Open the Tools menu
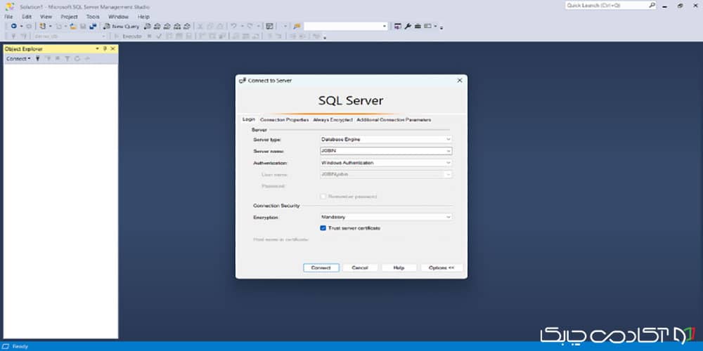 click(93, 17)
